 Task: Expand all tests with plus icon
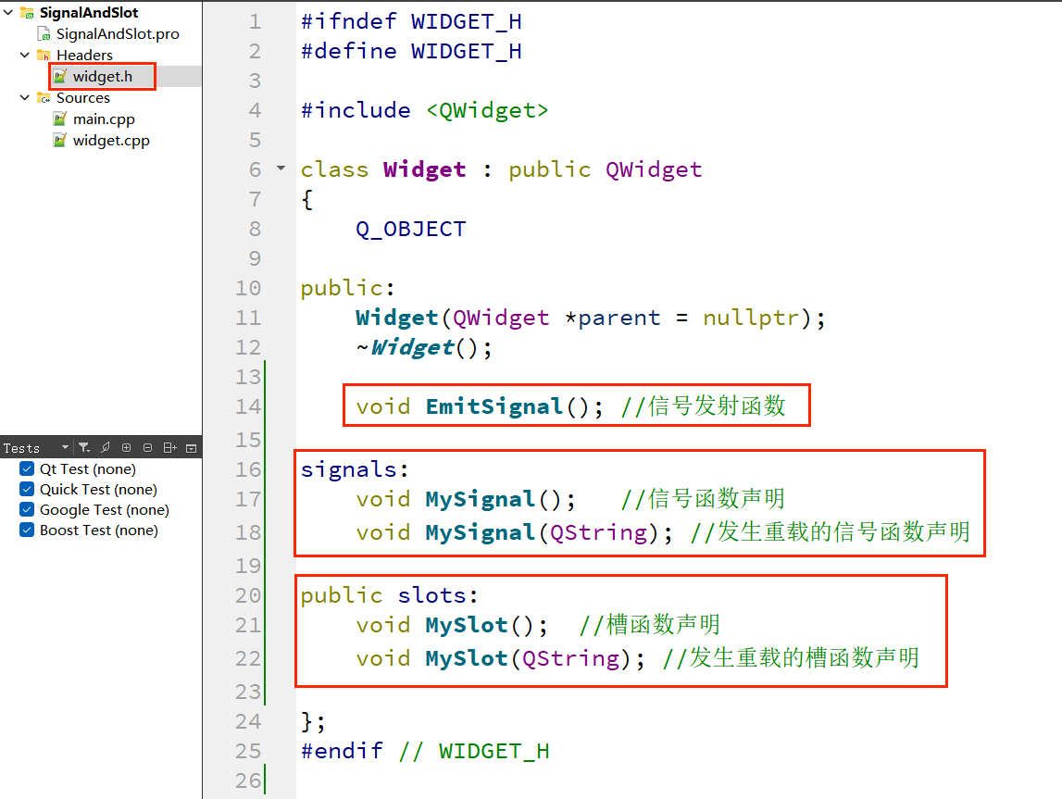(x=126, y=447)
